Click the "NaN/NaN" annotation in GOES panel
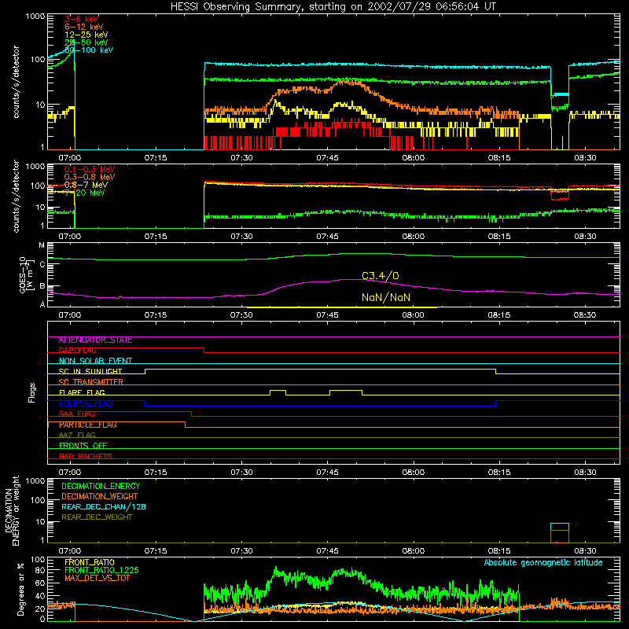Viewport: 629px width, 629px height. 386,298
